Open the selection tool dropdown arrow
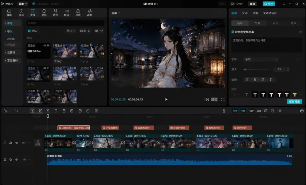 [x=9, y=111]
